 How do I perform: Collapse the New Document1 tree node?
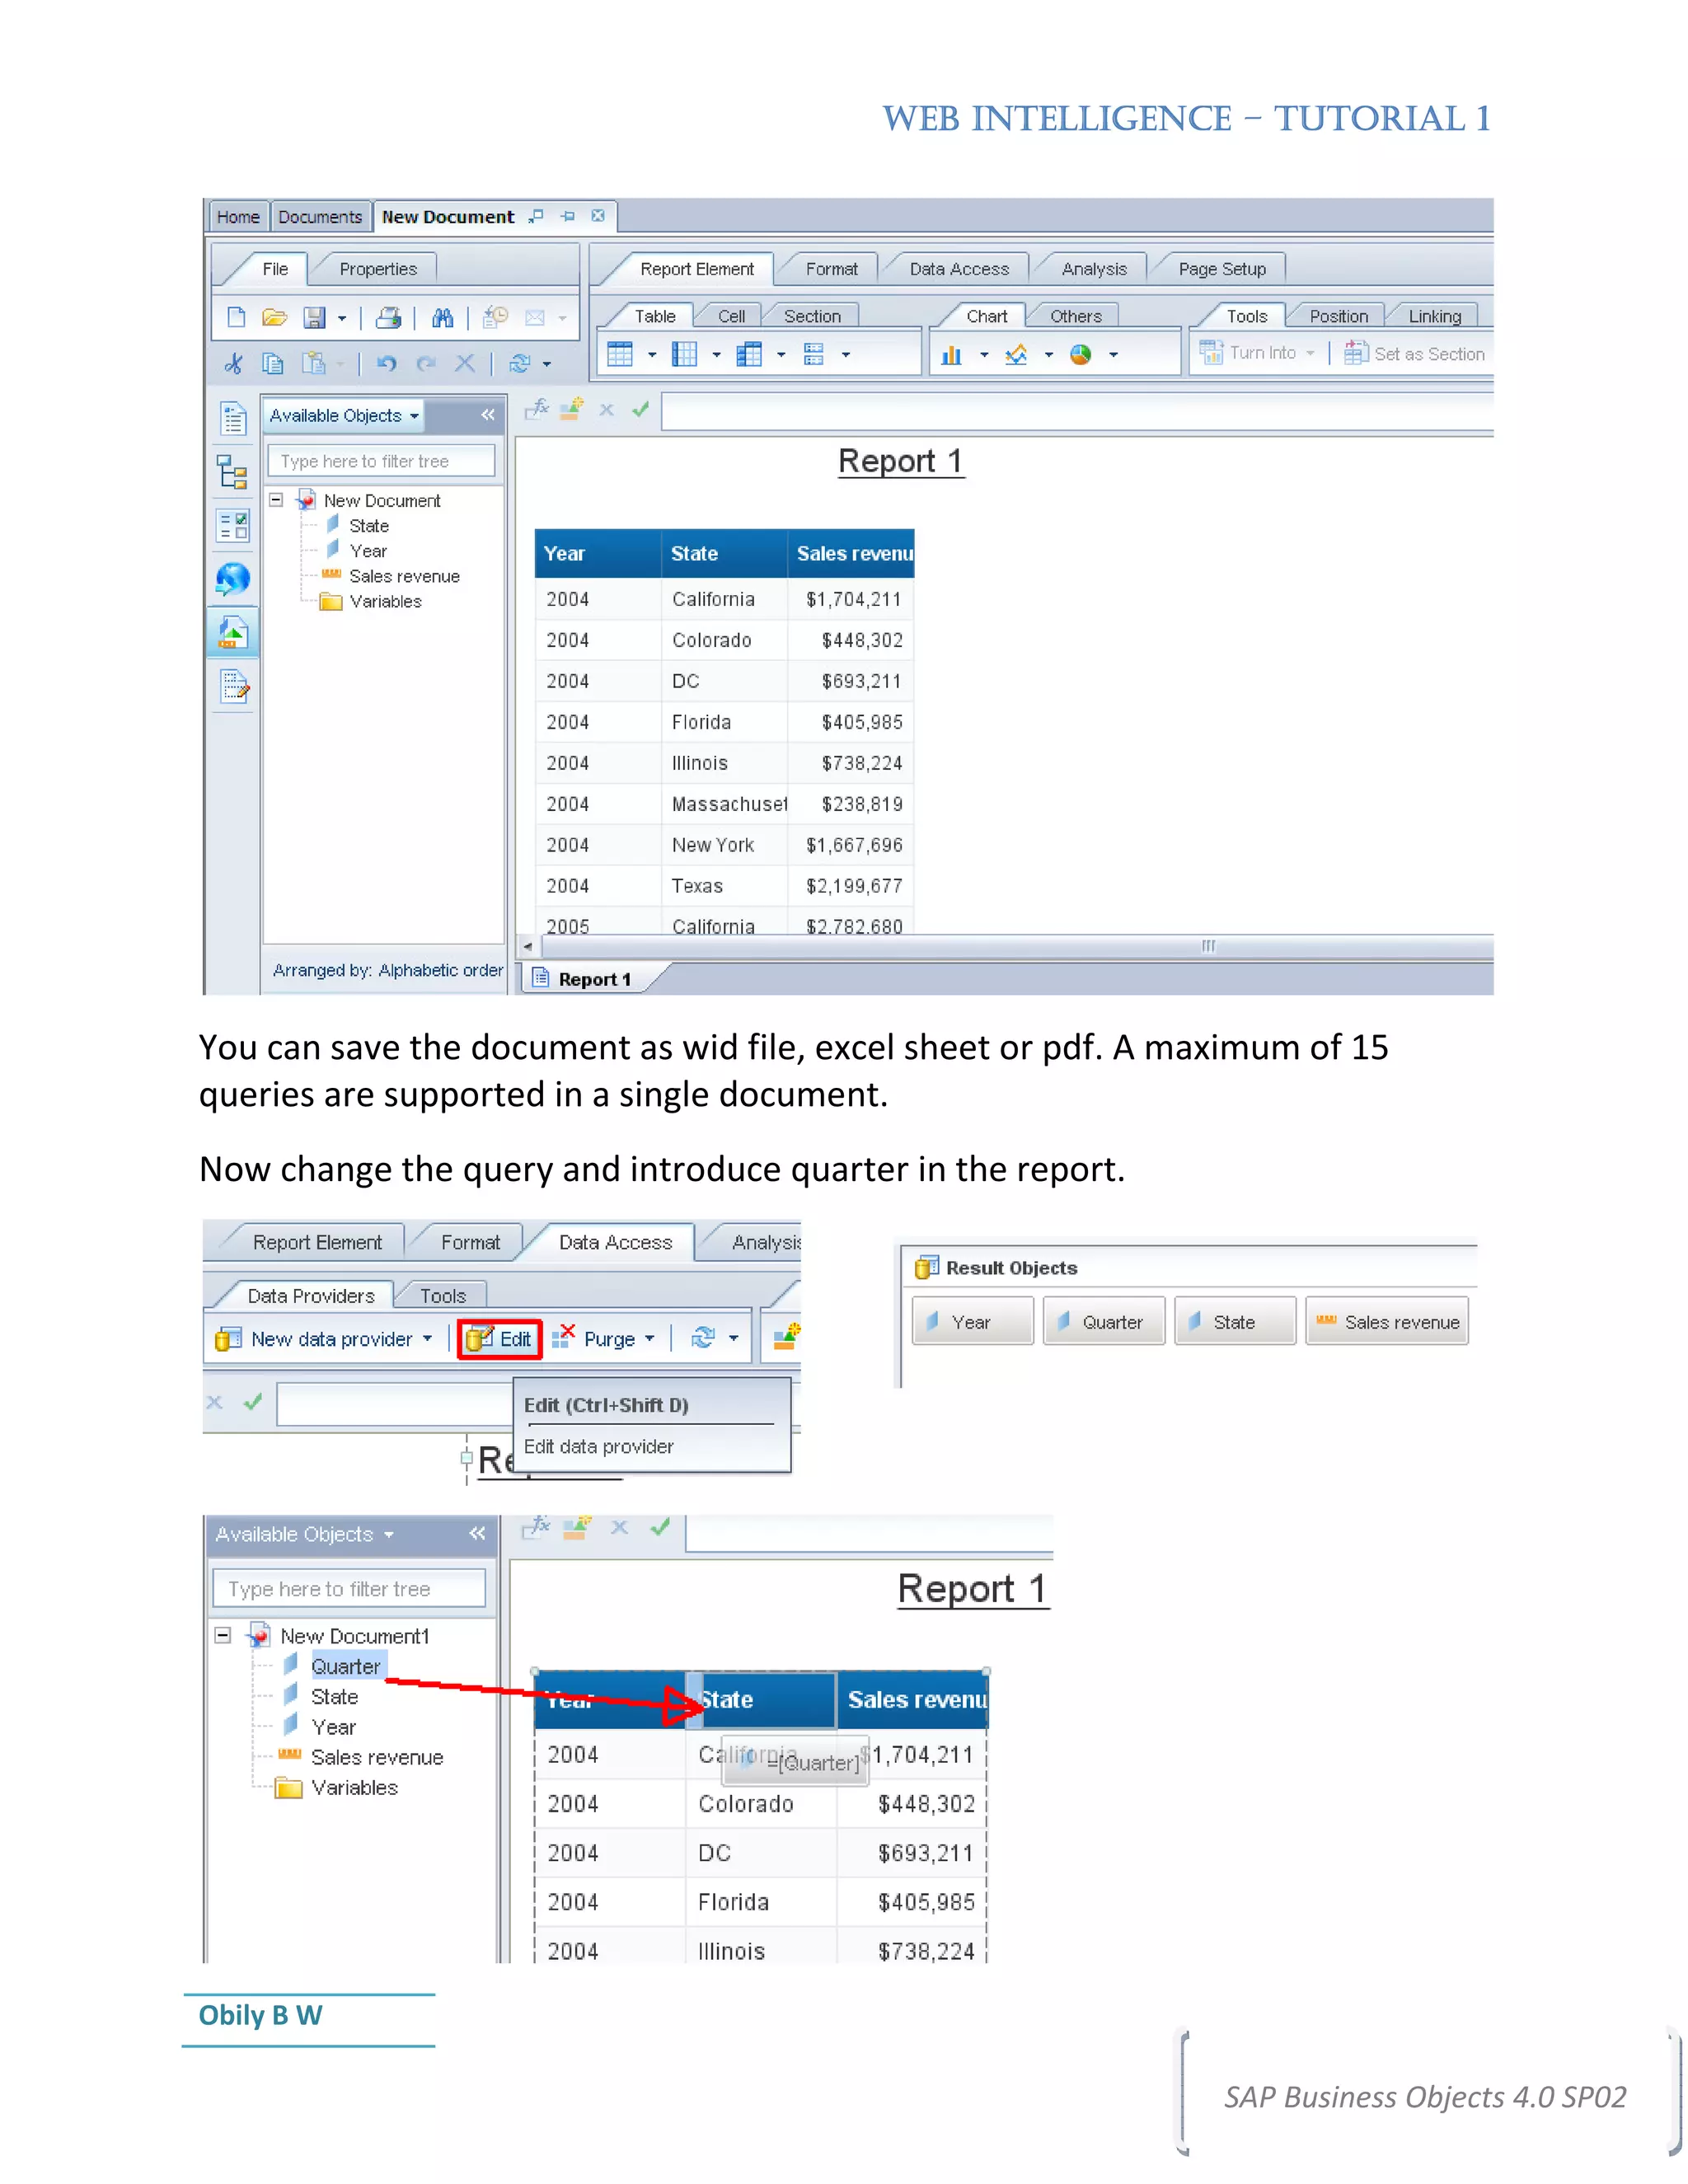[223, 1635]
